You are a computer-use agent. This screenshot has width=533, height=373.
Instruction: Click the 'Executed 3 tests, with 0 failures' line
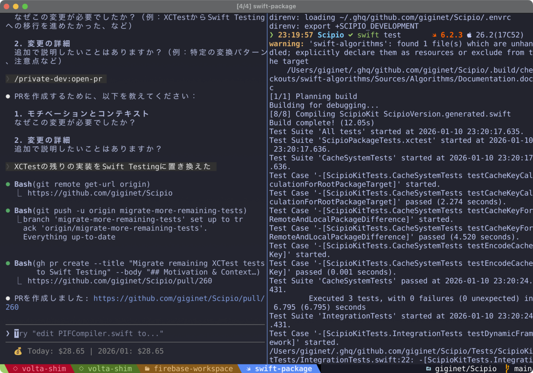tap(421, 298)
